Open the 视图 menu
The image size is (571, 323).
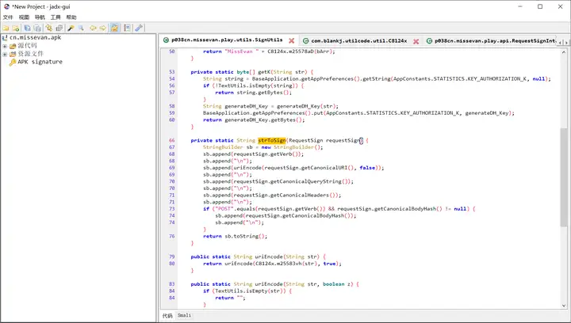(24, 17)
